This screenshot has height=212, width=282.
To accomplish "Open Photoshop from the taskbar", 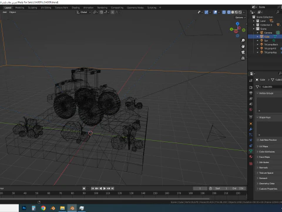I will [x=24, y=208].
